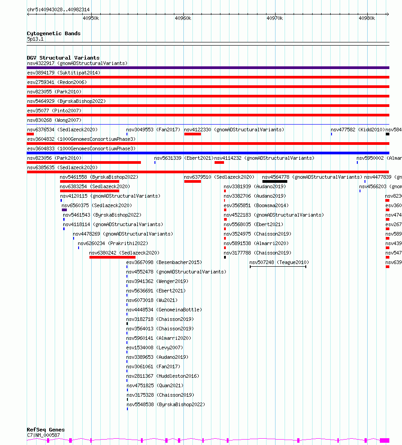Click nsv5960141 Almarri2020 label
The height and width of the screenshot is (445, 402).
coord(159,338)
